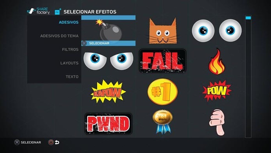Viewport: 271px width, 153px height.
Task: Choose the flame sticker
Action: point(217,61)
